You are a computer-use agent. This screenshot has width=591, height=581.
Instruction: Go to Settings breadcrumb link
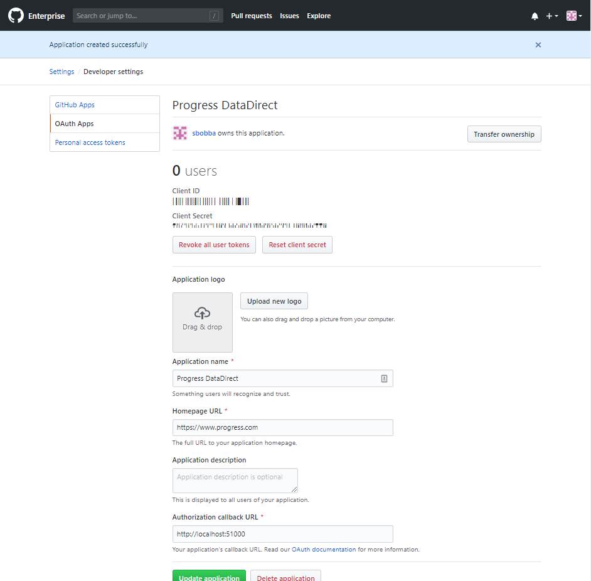62,72
